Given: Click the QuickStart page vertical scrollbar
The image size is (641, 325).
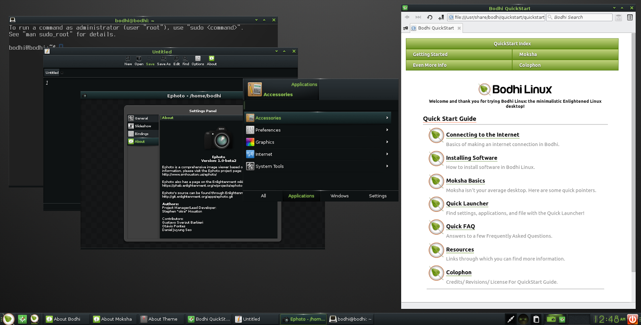Looking at the screenshot, I should pyautogui.click(x=633, y=152).
